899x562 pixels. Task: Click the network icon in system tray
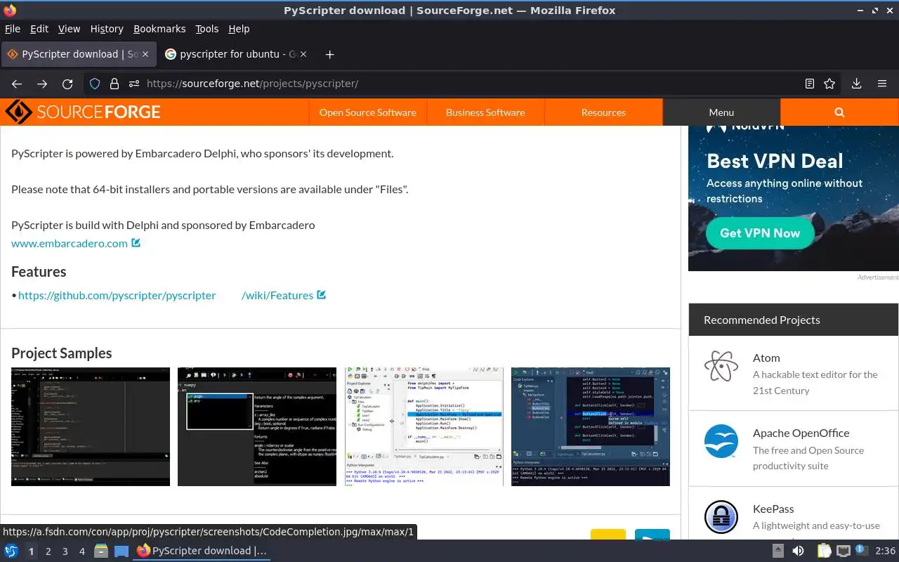pos(844,551)
